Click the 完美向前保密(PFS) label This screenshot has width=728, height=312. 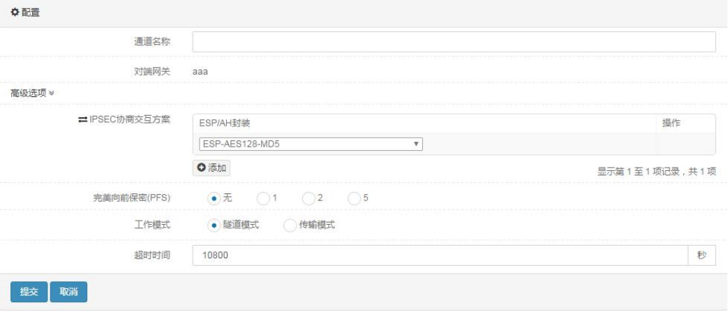point(132,198)
